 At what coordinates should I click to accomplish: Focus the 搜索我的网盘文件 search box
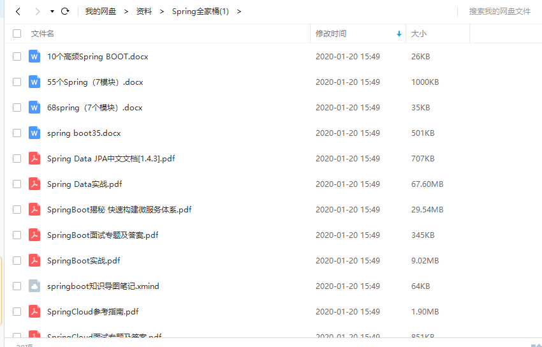[x=500, y=11]
